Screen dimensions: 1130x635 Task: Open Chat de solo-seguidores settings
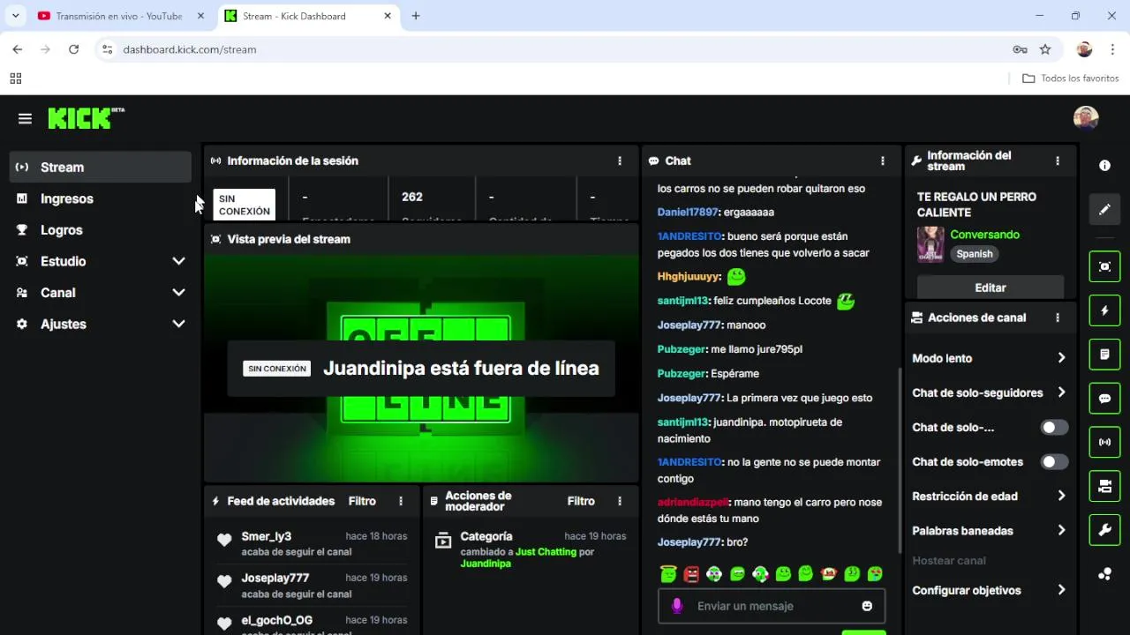990,392
